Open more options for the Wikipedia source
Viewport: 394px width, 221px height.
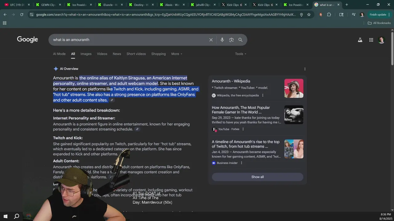pos(263,95)
